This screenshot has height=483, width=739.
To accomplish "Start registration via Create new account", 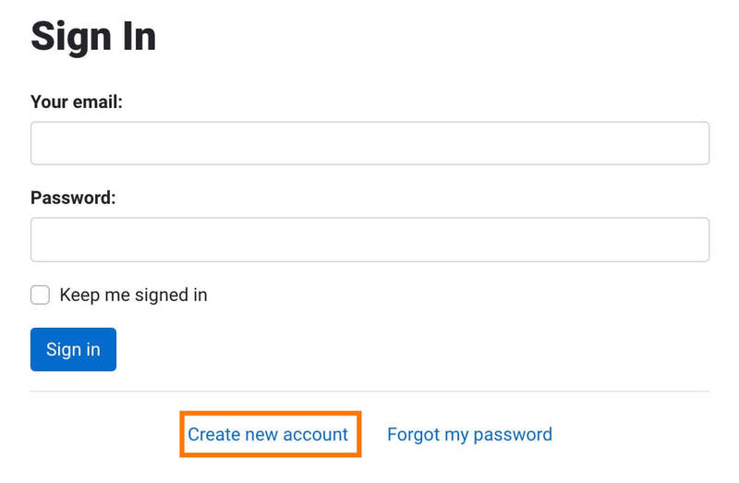I will pyautogui.click(x=268, y=434).
